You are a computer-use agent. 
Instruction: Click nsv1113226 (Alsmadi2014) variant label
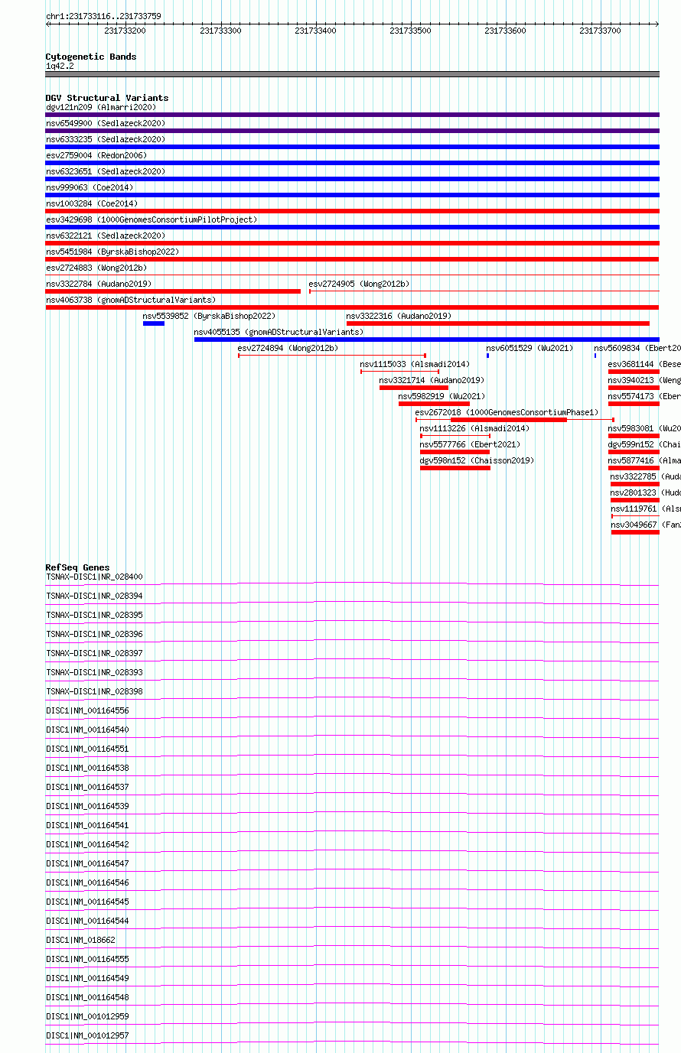pyautogui.click(x=474, y=428)
